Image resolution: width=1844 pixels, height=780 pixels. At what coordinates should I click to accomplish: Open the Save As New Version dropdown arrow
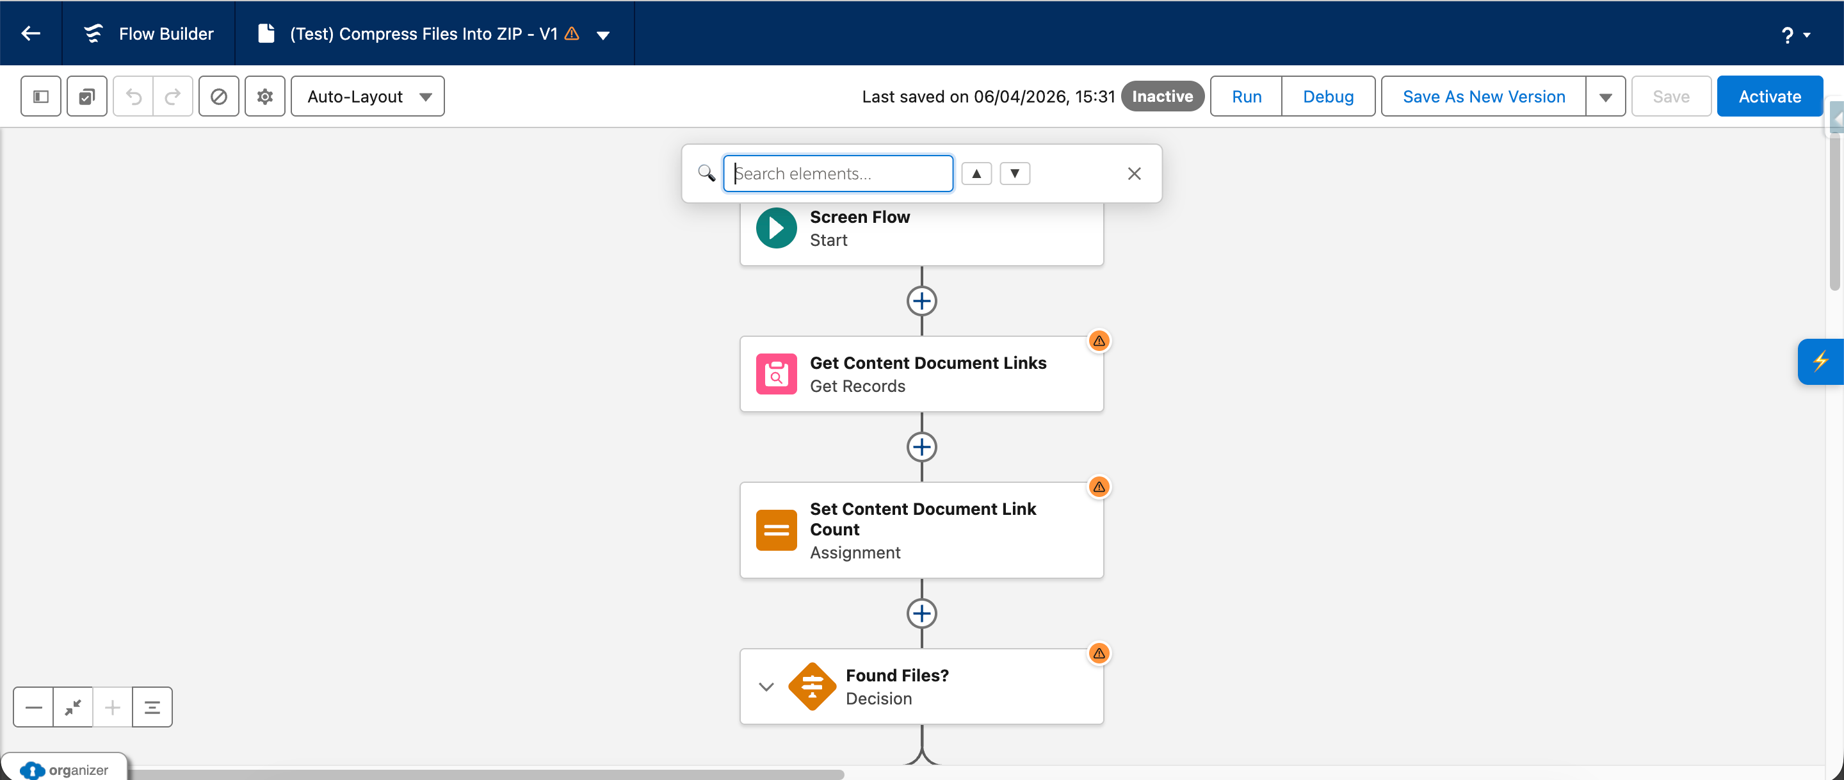1606,96
